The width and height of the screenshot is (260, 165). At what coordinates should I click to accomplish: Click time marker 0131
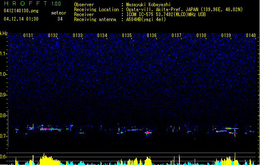click(28, 35)
